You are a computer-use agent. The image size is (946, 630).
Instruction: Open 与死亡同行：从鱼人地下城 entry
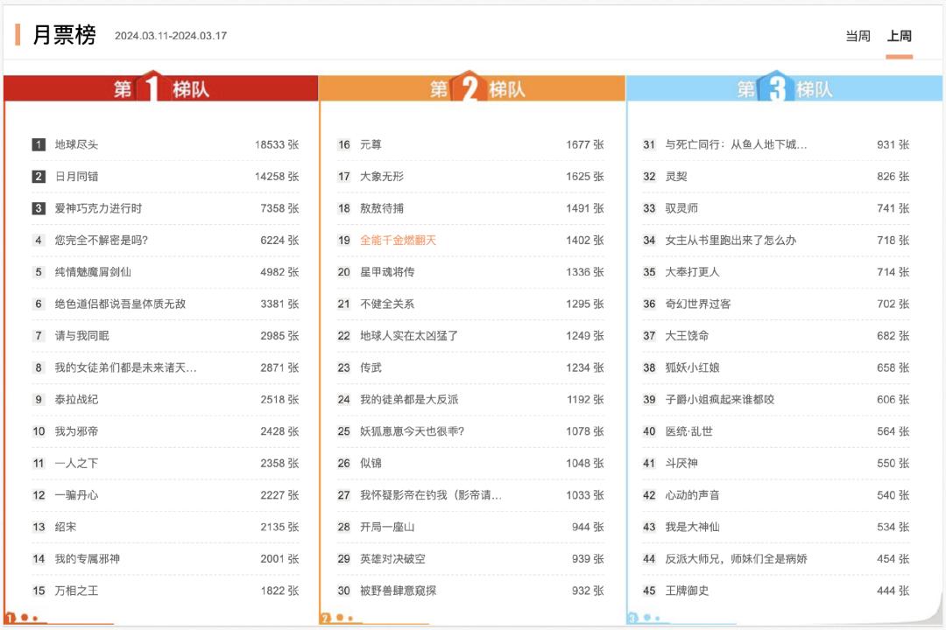(736, 144)
